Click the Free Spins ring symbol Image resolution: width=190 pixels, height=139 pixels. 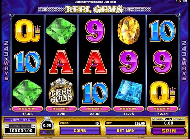click(x=61, y=92)
